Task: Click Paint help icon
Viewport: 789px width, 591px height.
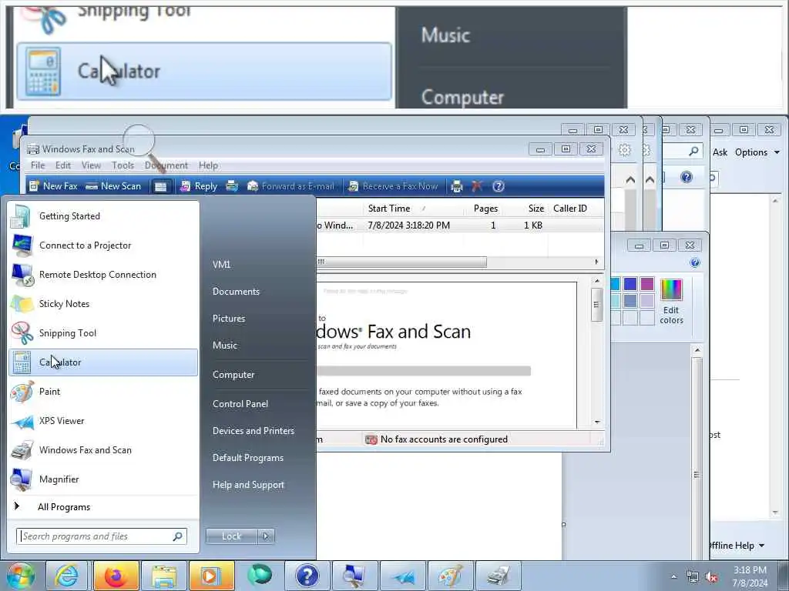Action: click(x=695, y=263)
